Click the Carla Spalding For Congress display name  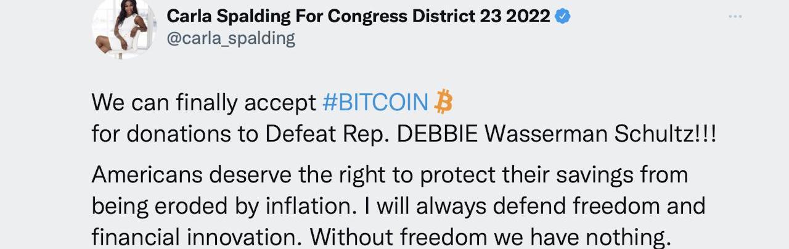pyautogui.click(x=358, y=17)
